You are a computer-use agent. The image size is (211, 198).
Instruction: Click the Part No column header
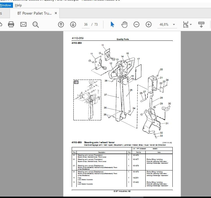click(x=138, y=152)
